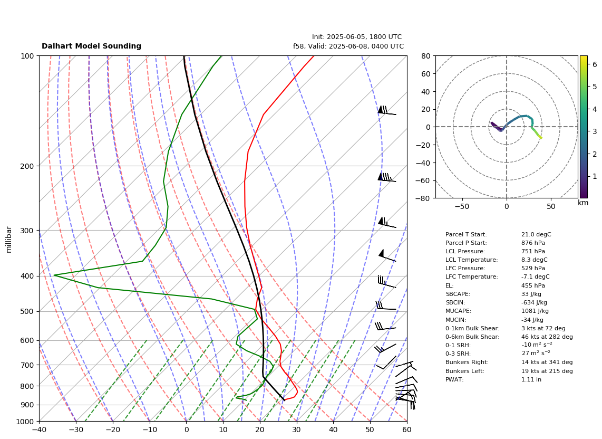Click the "Parcel P Start:" label
Image resolution: width=602 pixels, height=439 pixels.
click(465, 243)
